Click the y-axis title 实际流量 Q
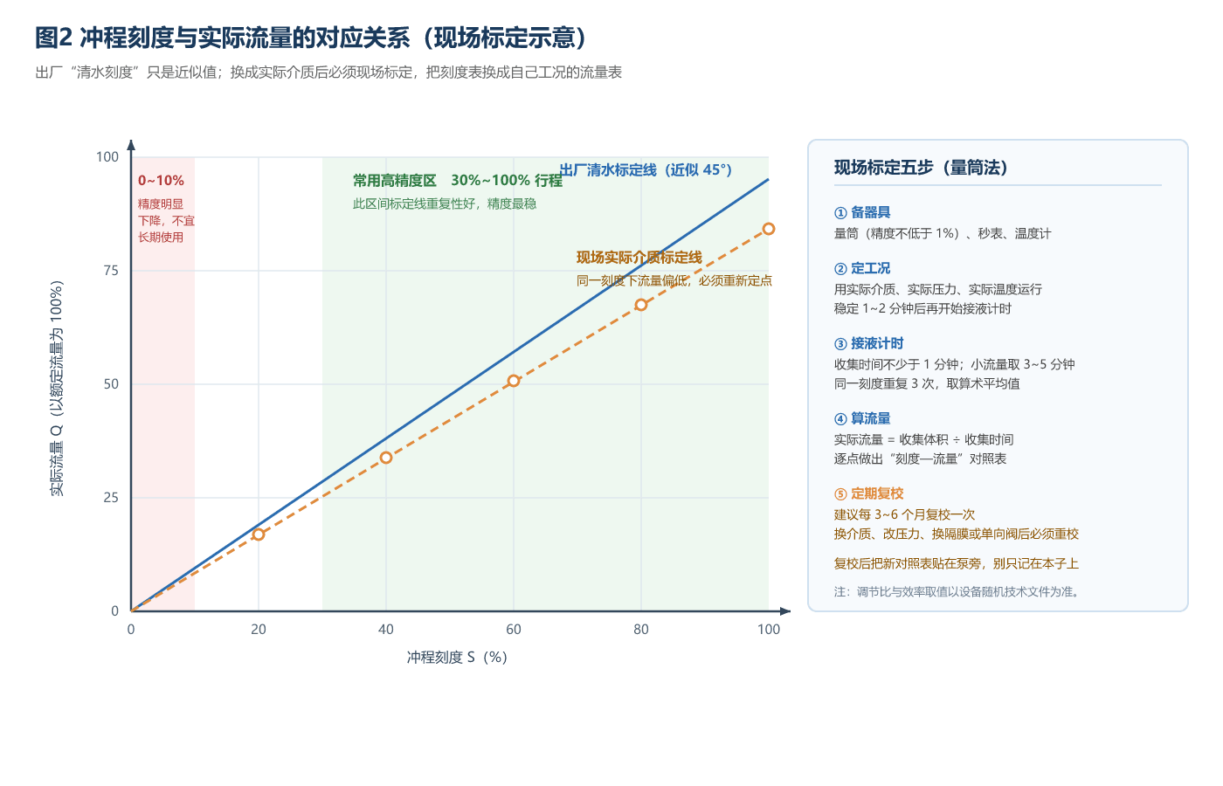 pos(57,389)
